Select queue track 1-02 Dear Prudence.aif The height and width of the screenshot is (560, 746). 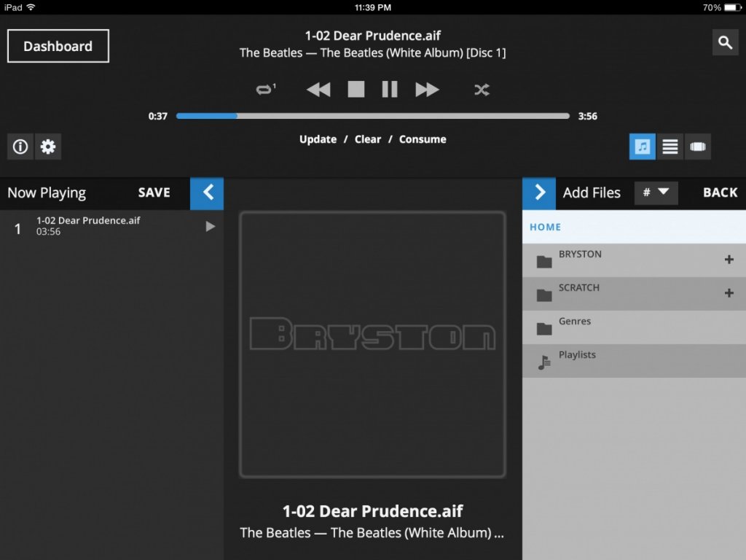coord(111,226)
